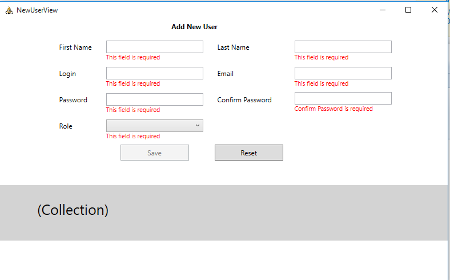Click the (Collection) gray panel
The image size is (450, 280).
click(x=224, y=213)
